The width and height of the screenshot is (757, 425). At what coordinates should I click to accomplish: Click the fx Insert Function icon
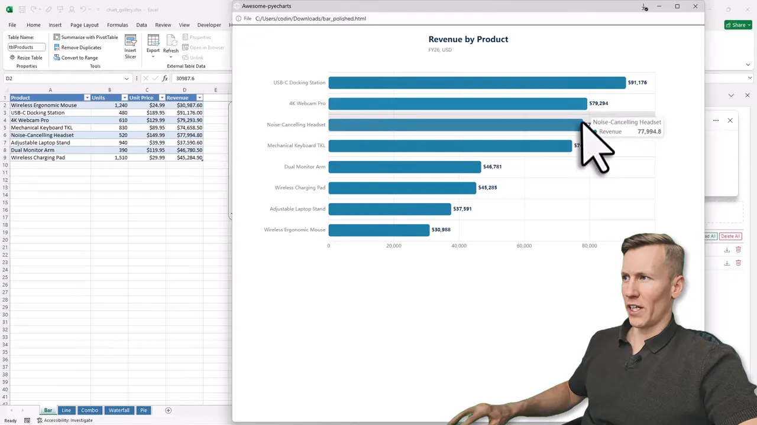[166, 79]
